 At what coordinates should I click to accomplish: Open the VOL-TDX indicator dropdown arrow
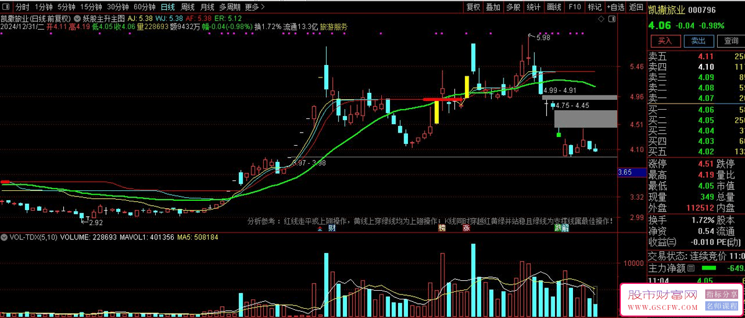pyautogui.click(x=5, y=237)
